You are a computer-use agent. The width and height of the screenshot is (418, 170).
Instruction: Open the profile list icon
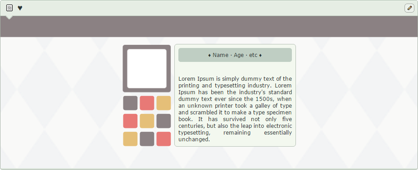9,8
